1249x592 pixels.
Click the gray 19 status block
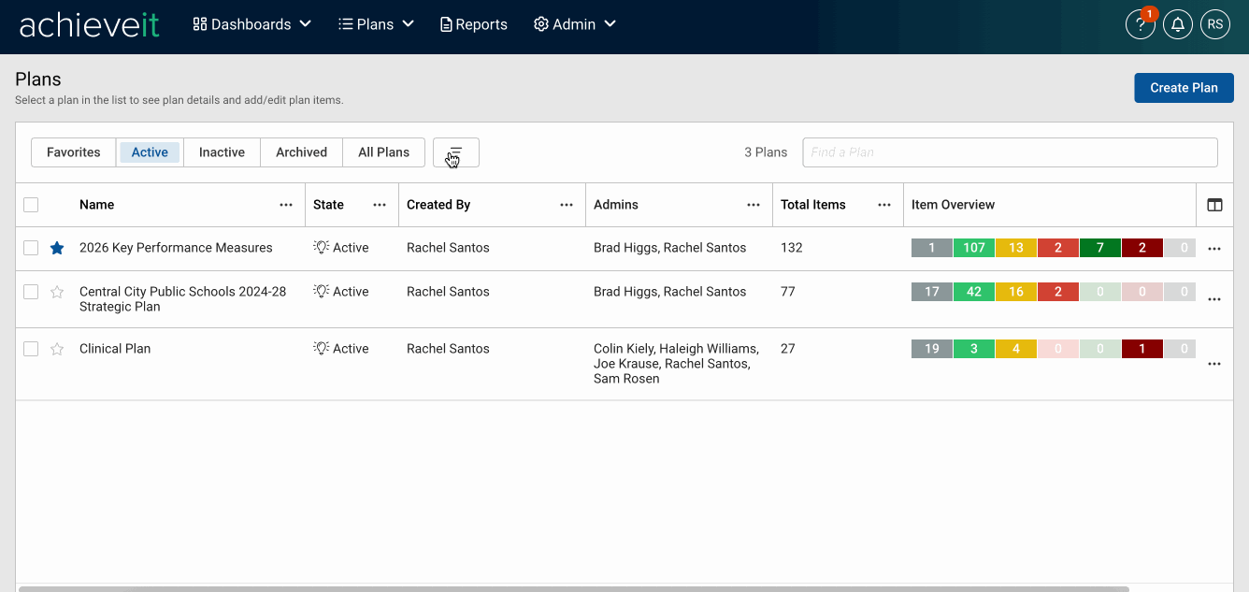[932, 349]
